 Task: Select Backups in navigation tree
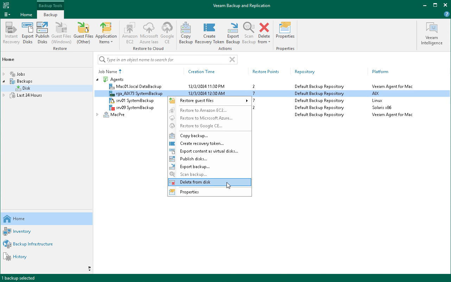[25, 81]
